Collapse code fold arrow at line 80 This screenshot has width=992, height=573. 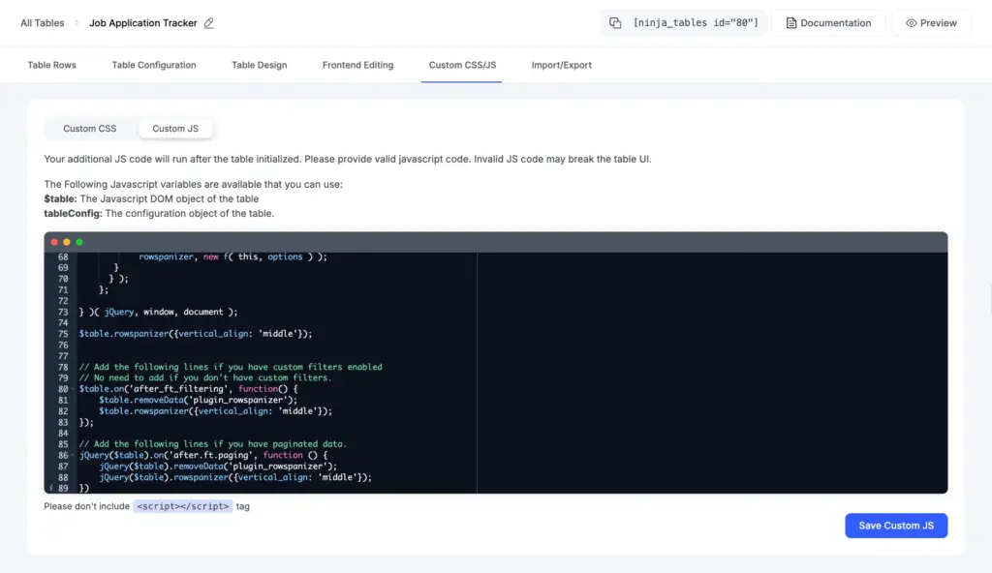73,389
